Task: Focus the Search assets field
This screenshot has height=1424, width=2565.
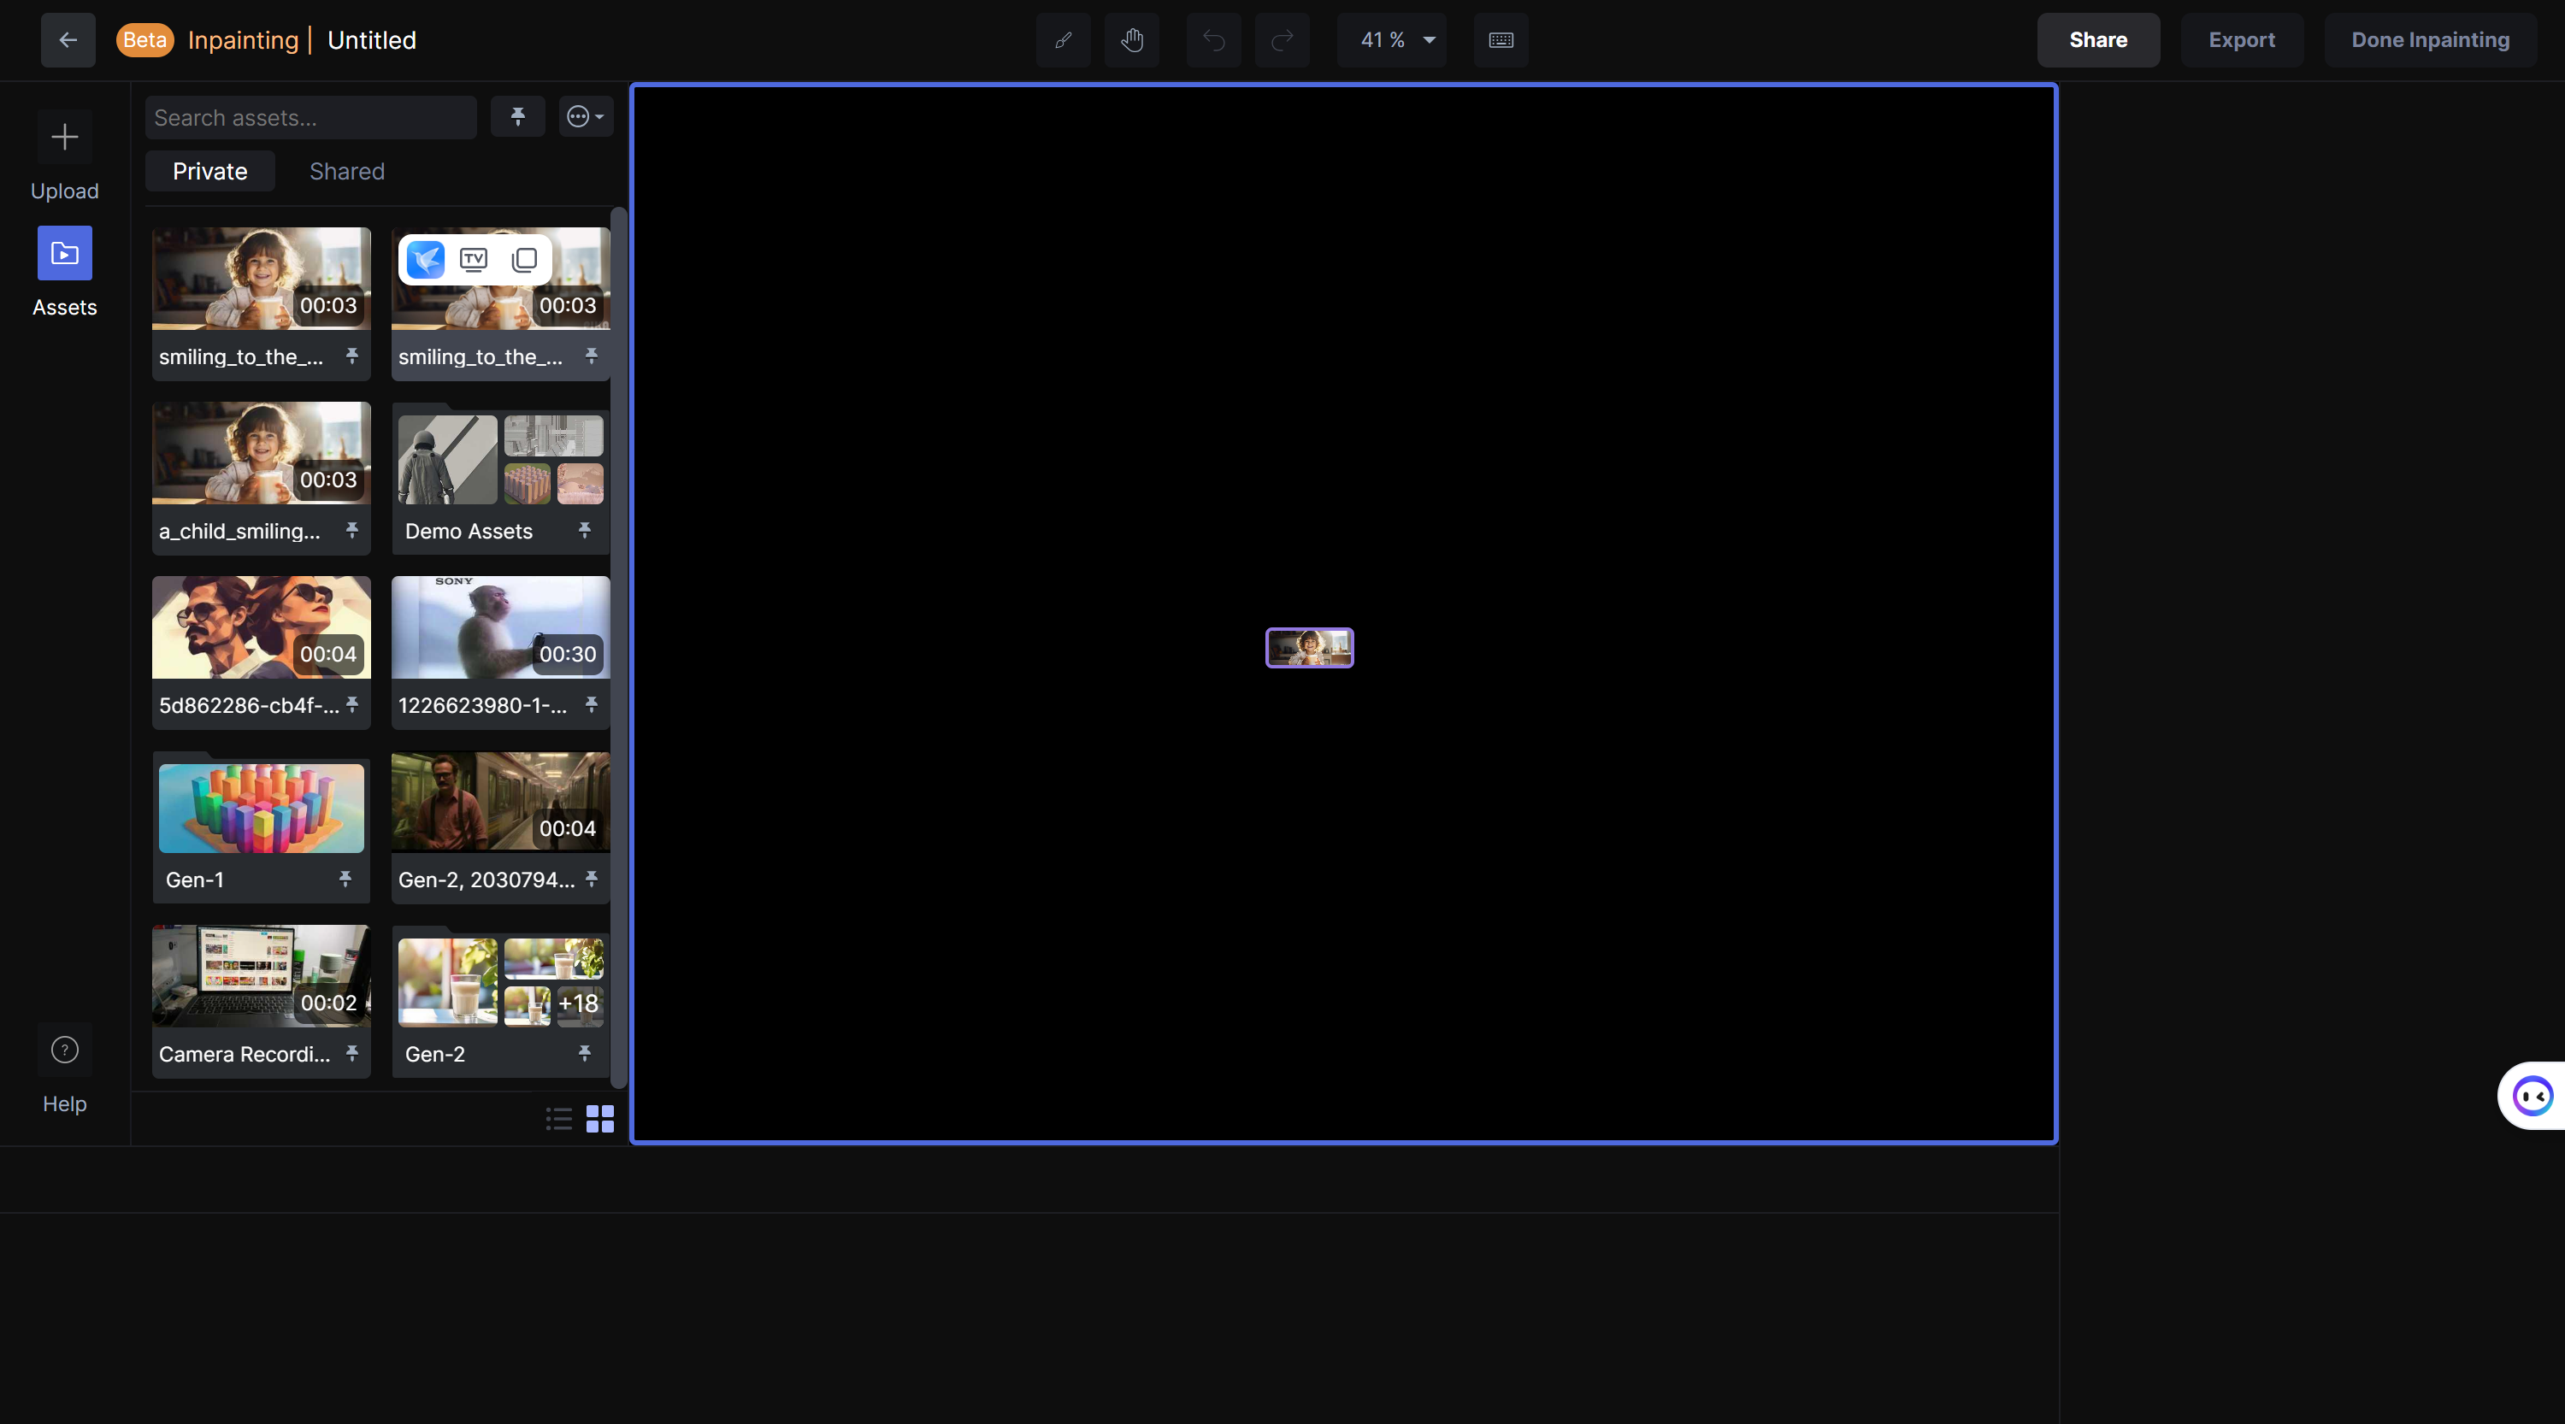Action: pos(310,117)
